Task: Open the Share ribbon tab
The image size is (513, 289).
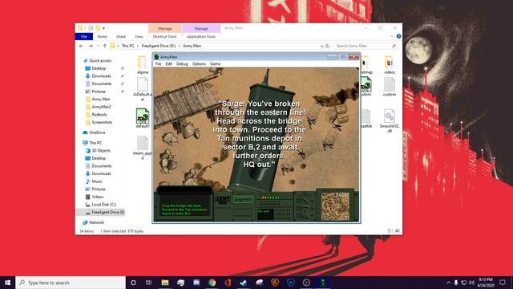Action: (121, 36)
